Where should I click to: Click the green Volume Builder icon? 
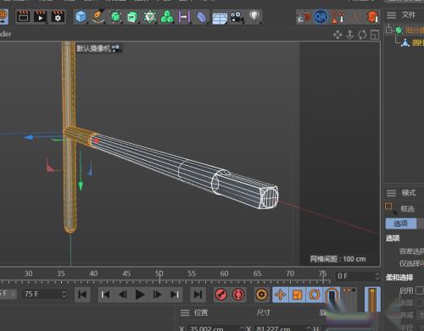[x=167, y=17]
